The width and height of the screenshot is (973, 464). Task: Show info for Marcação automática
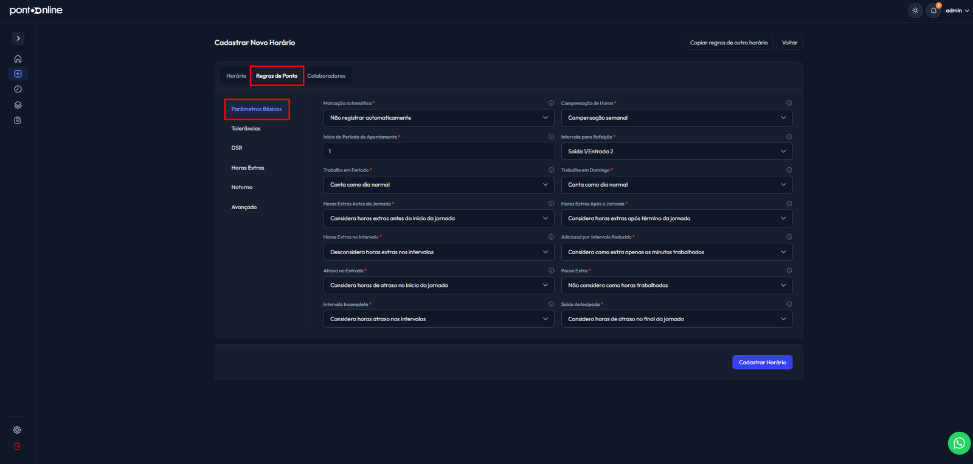[551, 103]
